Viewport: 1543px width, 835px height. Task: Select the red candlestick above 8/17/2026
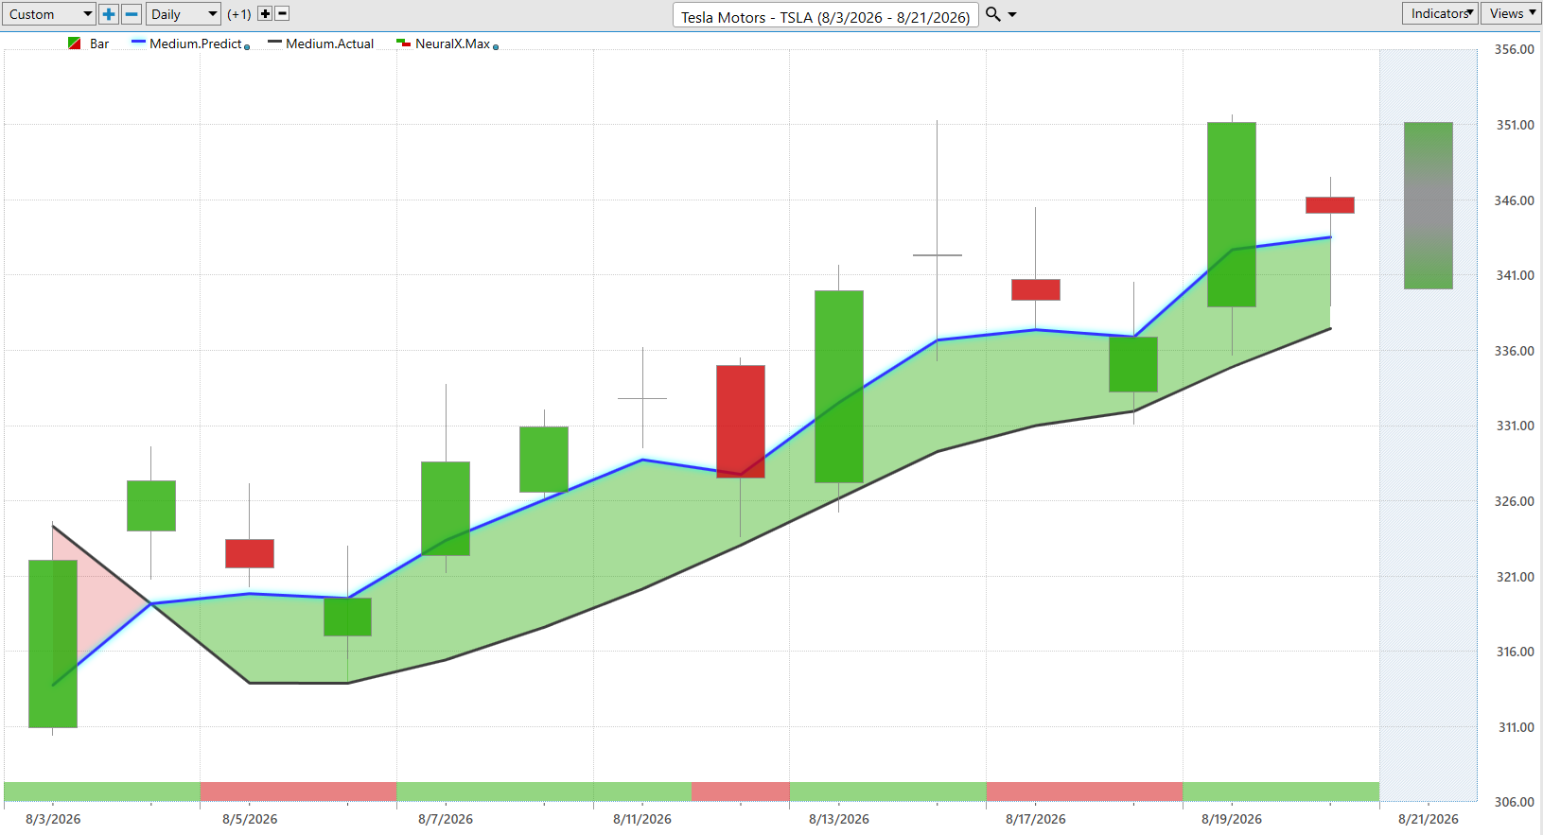point(1036,289)
